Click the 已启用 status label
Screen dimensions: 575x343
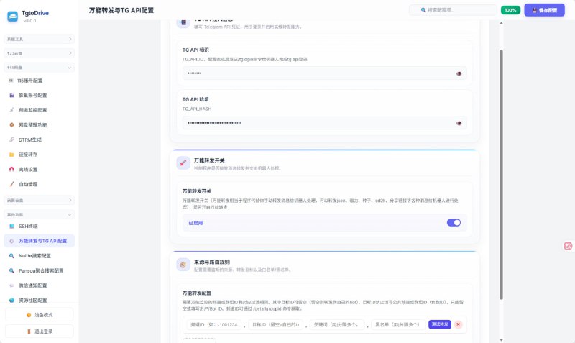195,223
